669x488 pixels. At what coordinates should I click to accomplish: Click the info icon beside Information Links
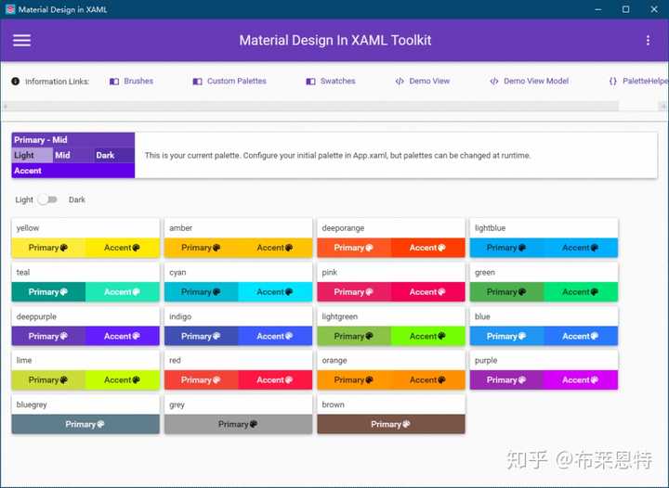[16, 81]
